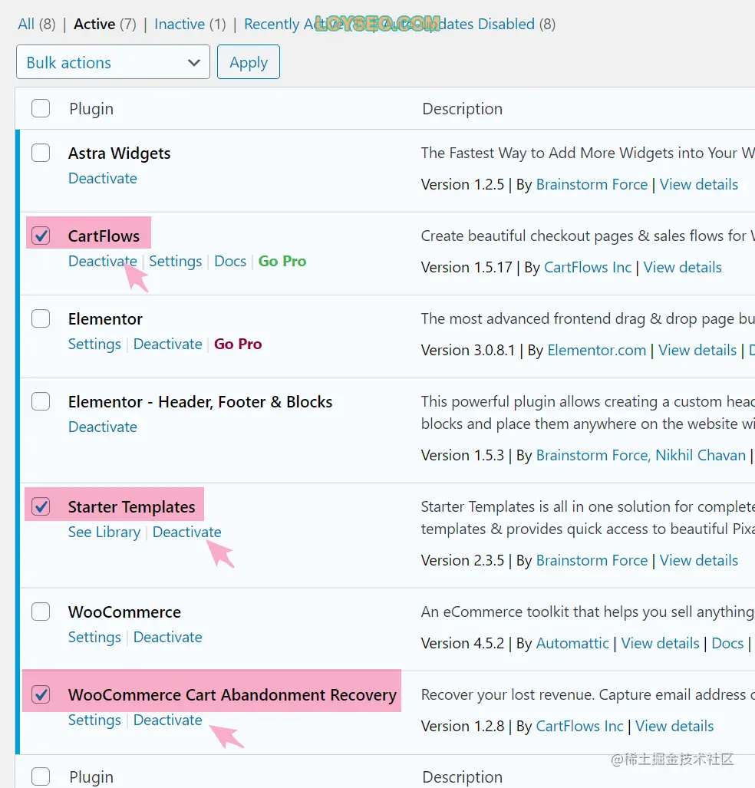Click the Astra Widgets plugin name
The image size is (755, 788).
tap(119, 153)
